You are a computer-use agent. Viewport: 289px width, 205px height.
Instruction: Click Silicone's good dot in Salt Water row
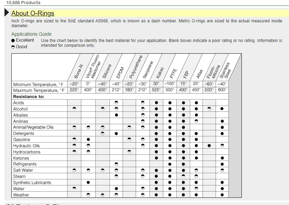pyautogui.click(x=103, y=170)
